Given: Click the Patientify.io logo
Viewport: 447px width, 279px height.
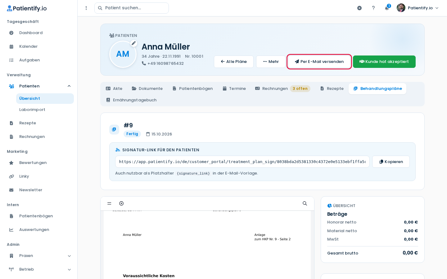Looking at the screenshot, I should 27,8.
